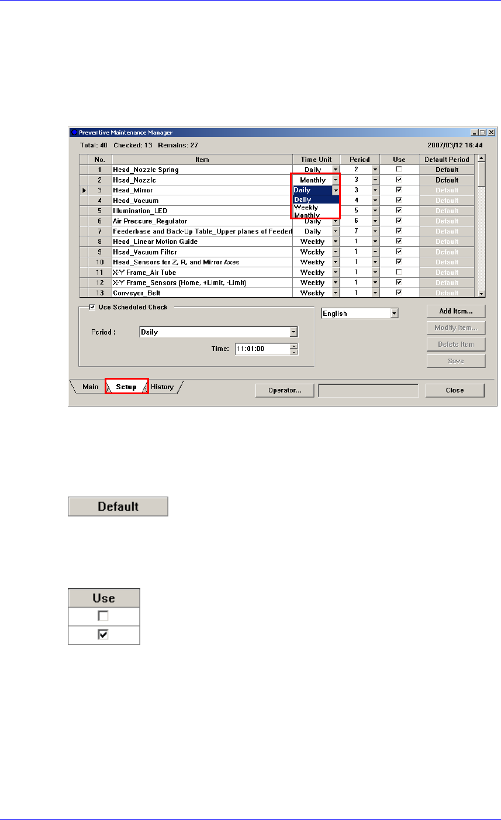The height and width of the screenshot is (820, 501).
Task: Toggle the Use Scheduled Check checkbox
Action: 92,307
